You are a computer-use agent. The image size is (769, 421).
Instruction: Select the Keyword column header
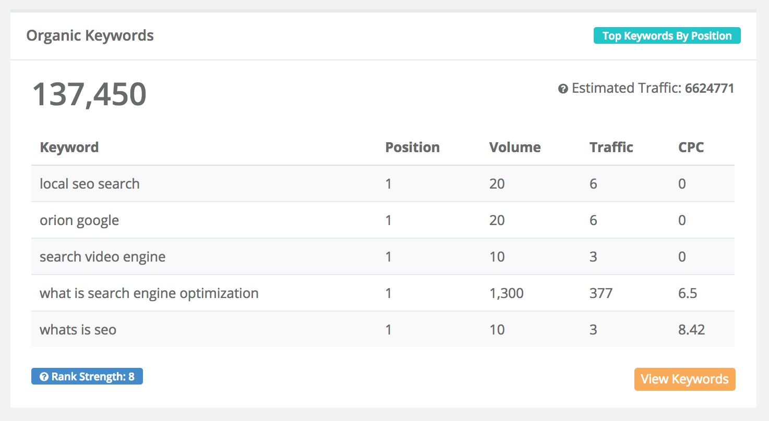69,147
